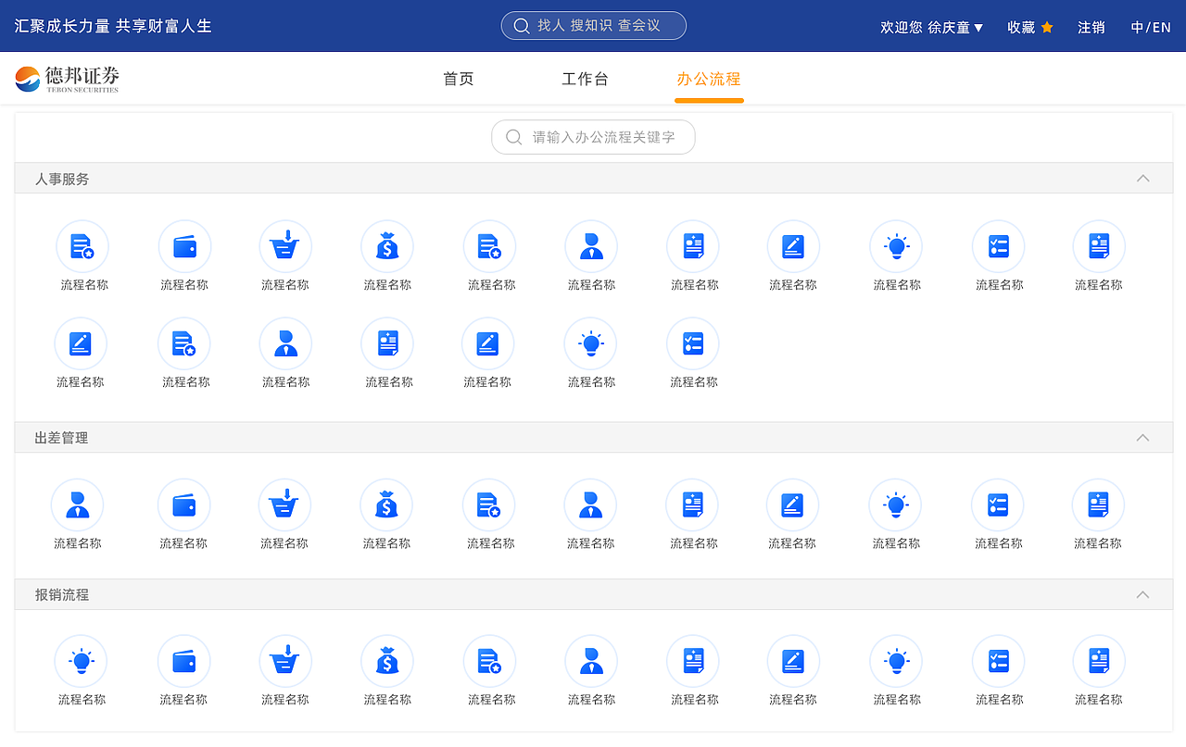Collapse the 报销流程 section chevron
Viewport: 1186px width, 747px height.
[1143, 595]
